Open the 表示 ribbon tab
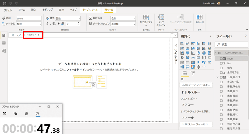The image size is (249, 134). [x=61, y=10]
